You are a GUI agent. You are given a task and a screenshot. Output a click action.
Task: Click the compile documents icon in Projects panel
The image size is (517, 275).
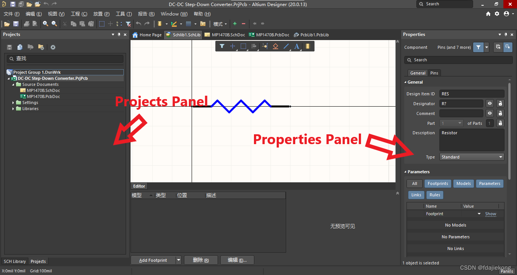pos(20,47)
